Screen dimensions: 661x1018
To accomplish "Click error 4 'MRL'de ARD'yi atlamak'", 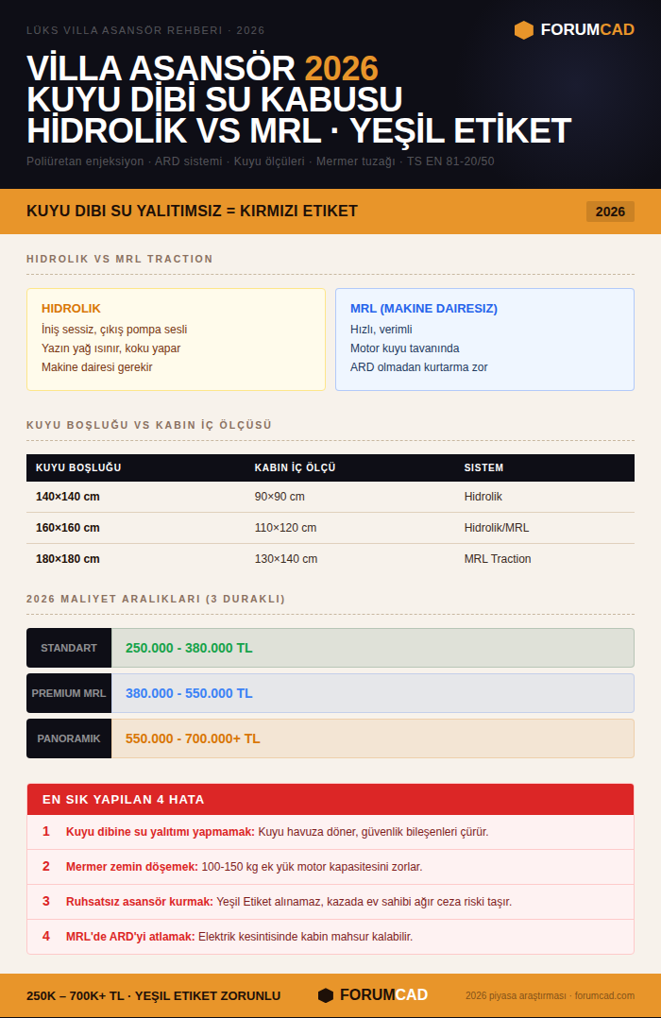I will (130, 937).
